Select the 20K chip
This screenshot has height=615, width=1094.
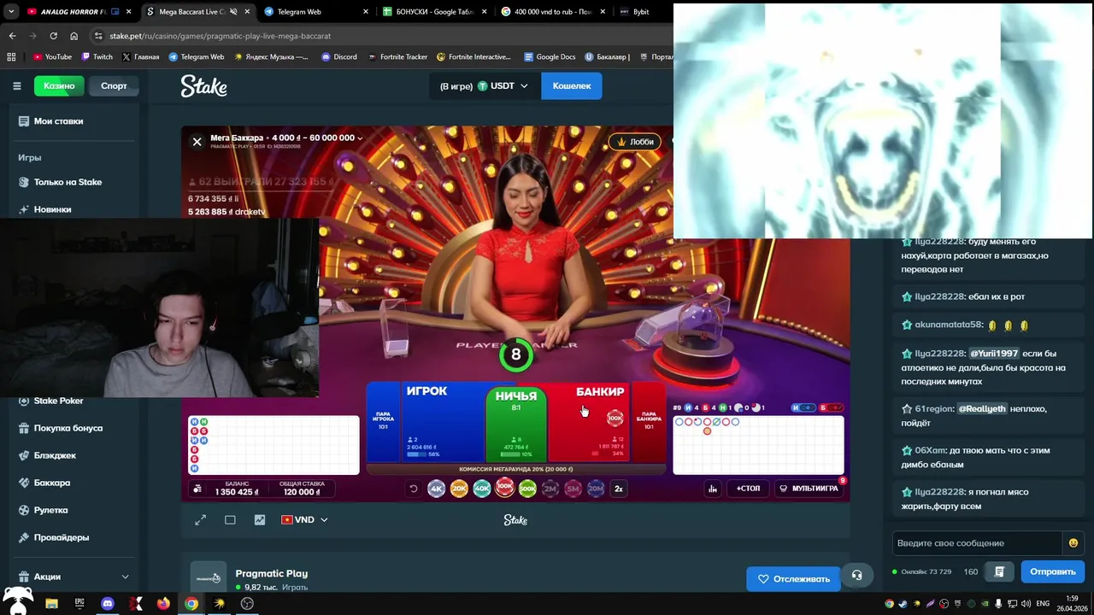tap(459, 489)
